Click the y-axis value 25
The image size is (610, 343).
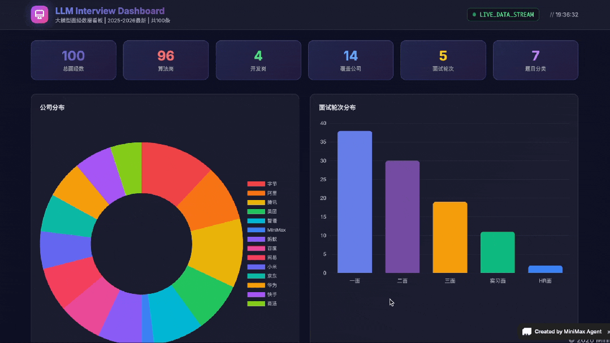pos(323,179)
